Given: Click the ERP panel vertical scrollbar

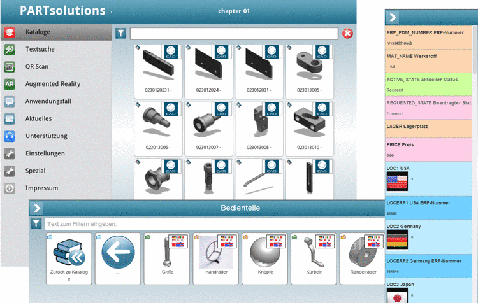Looking at the screenshot, I should [x=475, y=49].
